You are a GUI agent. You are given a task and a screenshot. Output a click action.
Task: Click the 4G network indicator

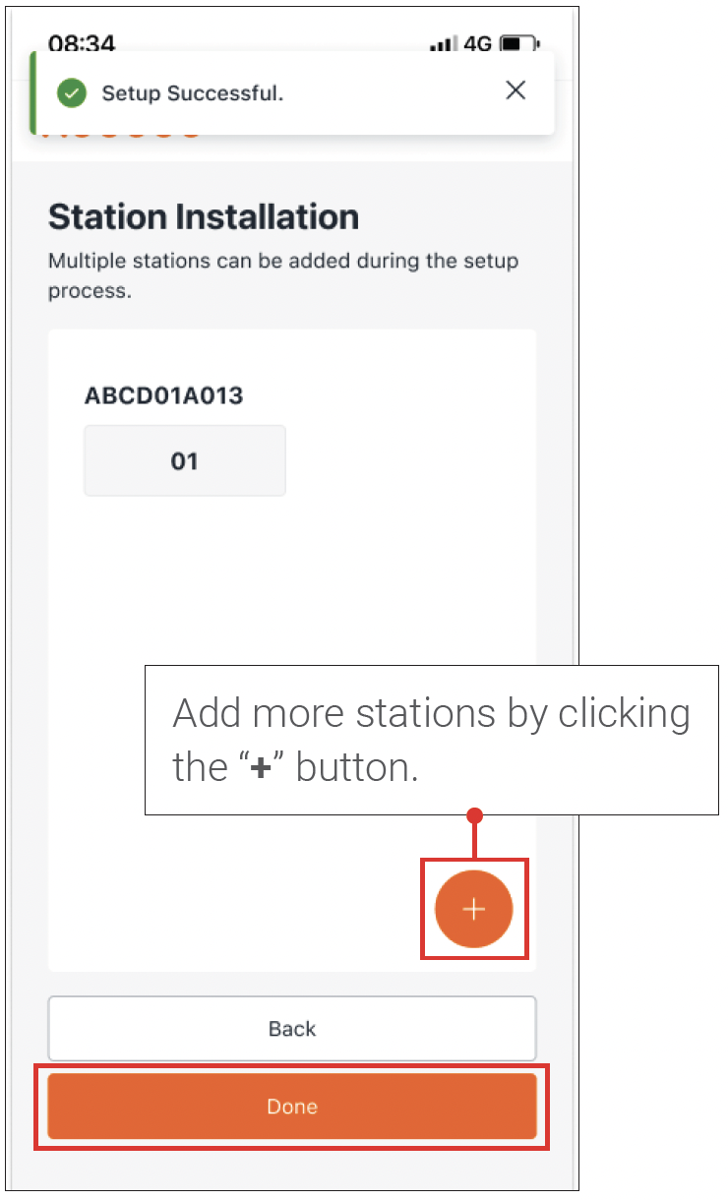pos(478,44)
